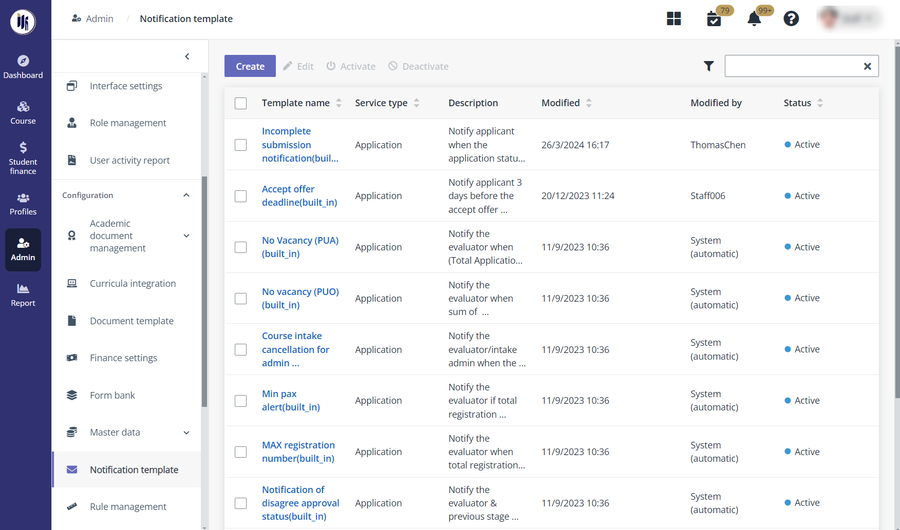Open the notifications bell icon
The height and width of the screenshot is (530, 900).
(x=754, y=19)
